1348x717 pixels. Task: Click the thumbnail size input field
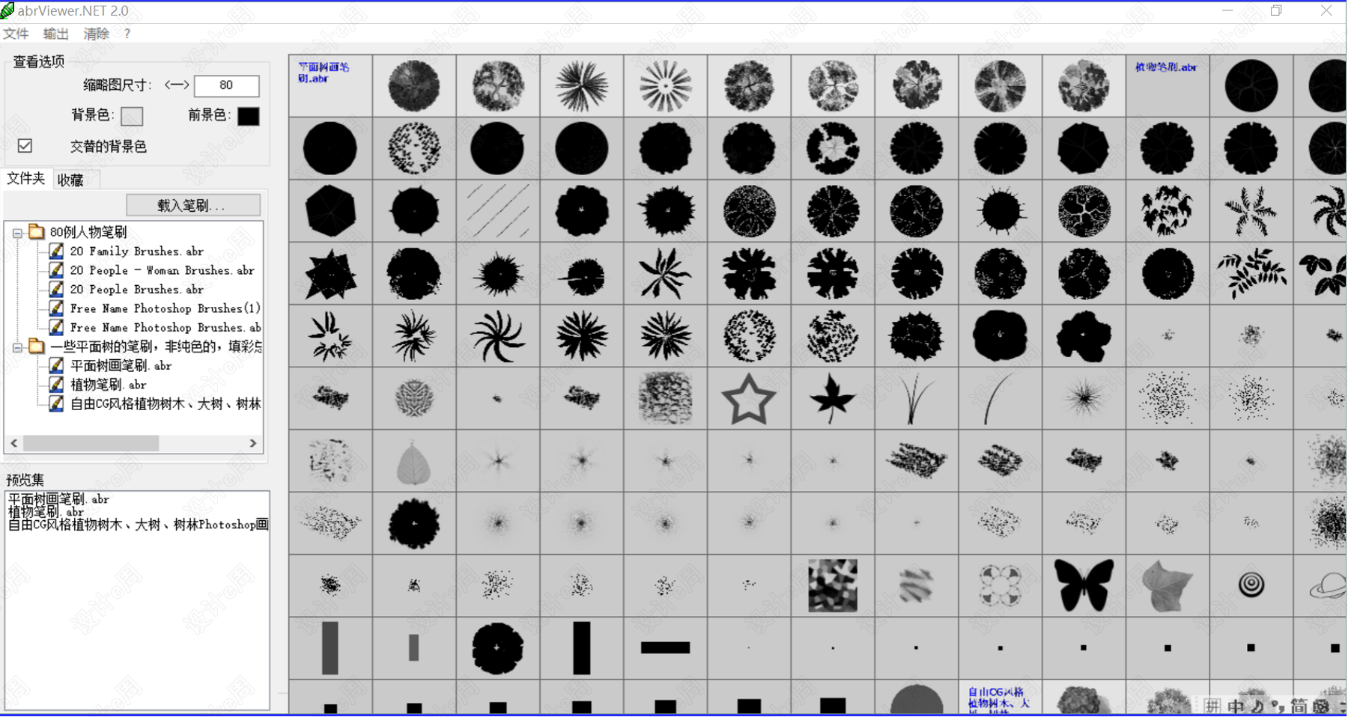click(226, 85)
